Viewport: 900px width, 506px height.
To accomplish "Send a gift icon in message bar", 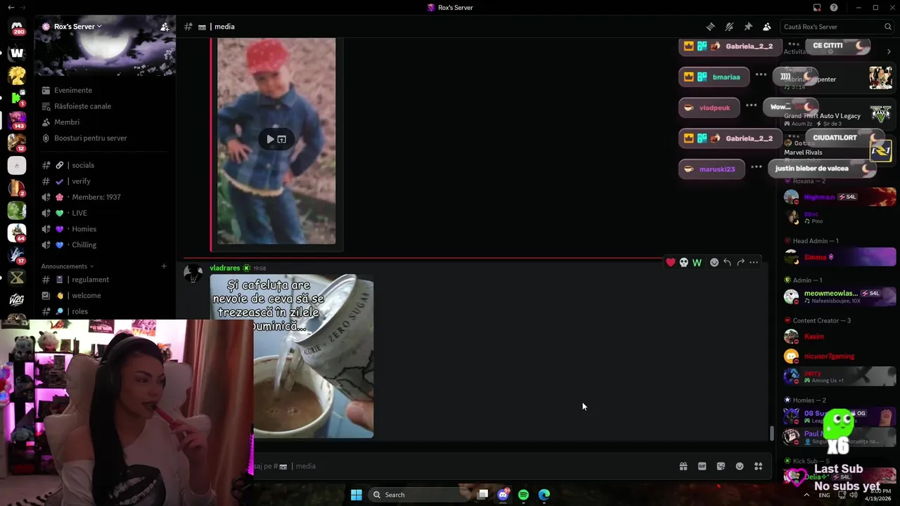I will click(683, 466).
